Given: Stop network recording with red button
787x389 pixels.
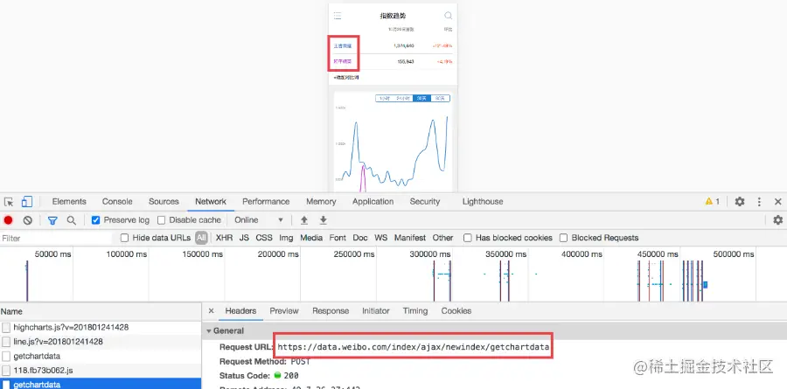Looking at the screenshot, I should [x=8, y=220].
